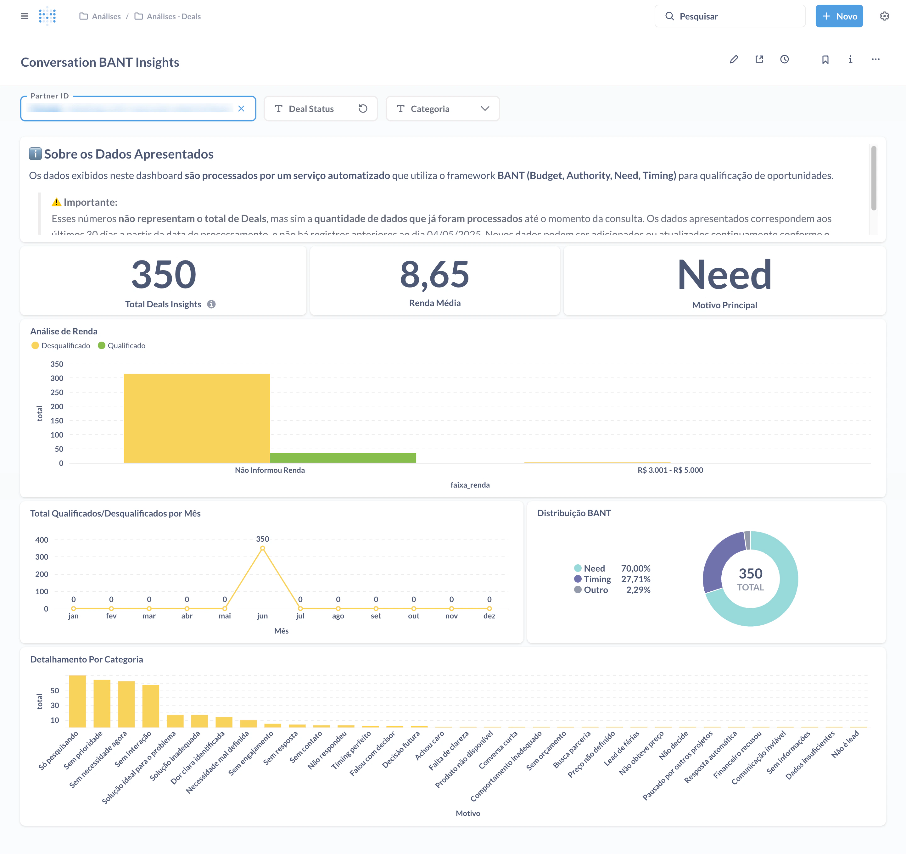Bookmark the Conversation BANT Insights dashboard
The height and width of the screenshot is (855, 906).
[825, 59]
